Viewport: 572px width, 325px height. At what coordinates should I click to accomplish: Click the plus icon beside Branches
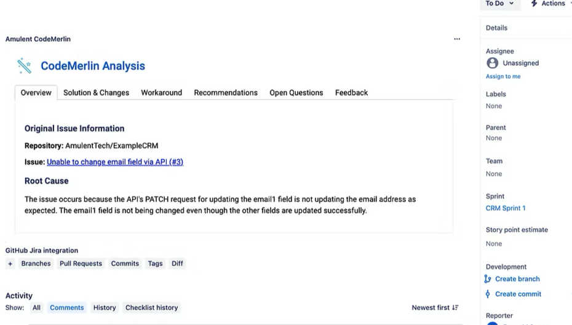tap(10, 264)
